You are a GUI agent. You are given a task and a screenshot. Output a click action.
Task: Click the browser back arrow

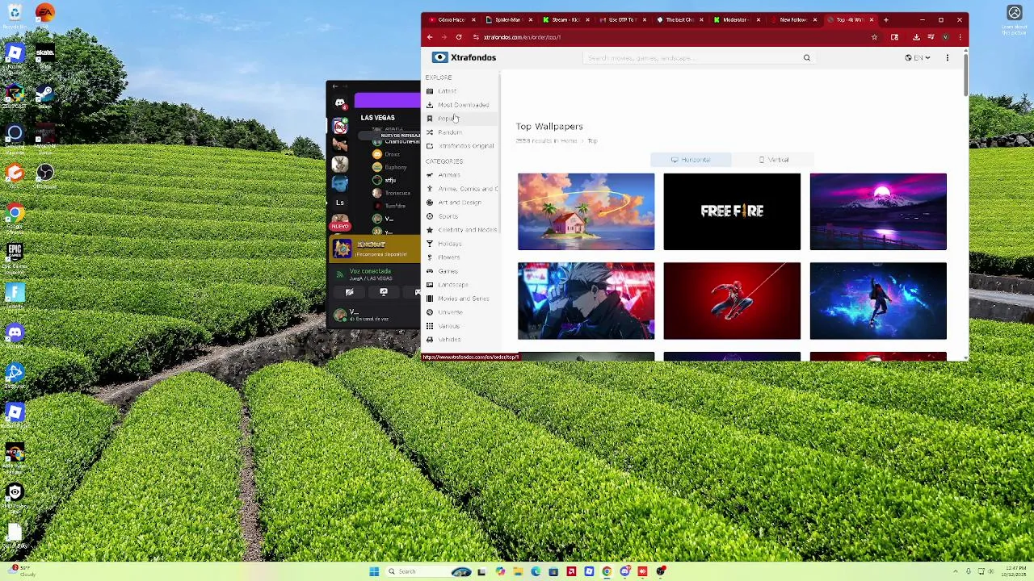click(x=430, y=37)
